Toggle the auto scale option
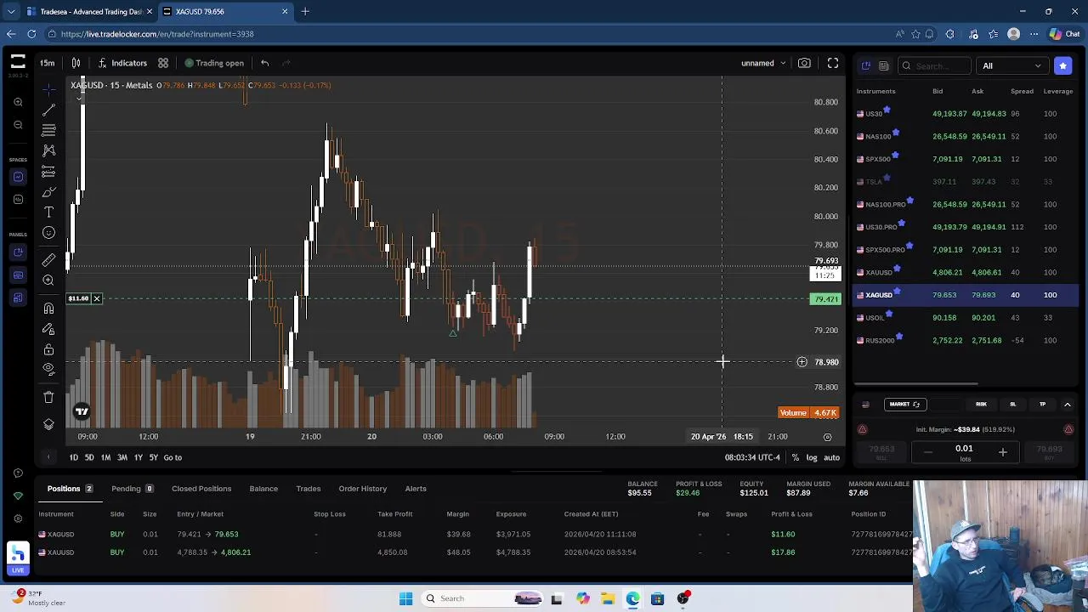1088x612 pixels. [831, 457]
